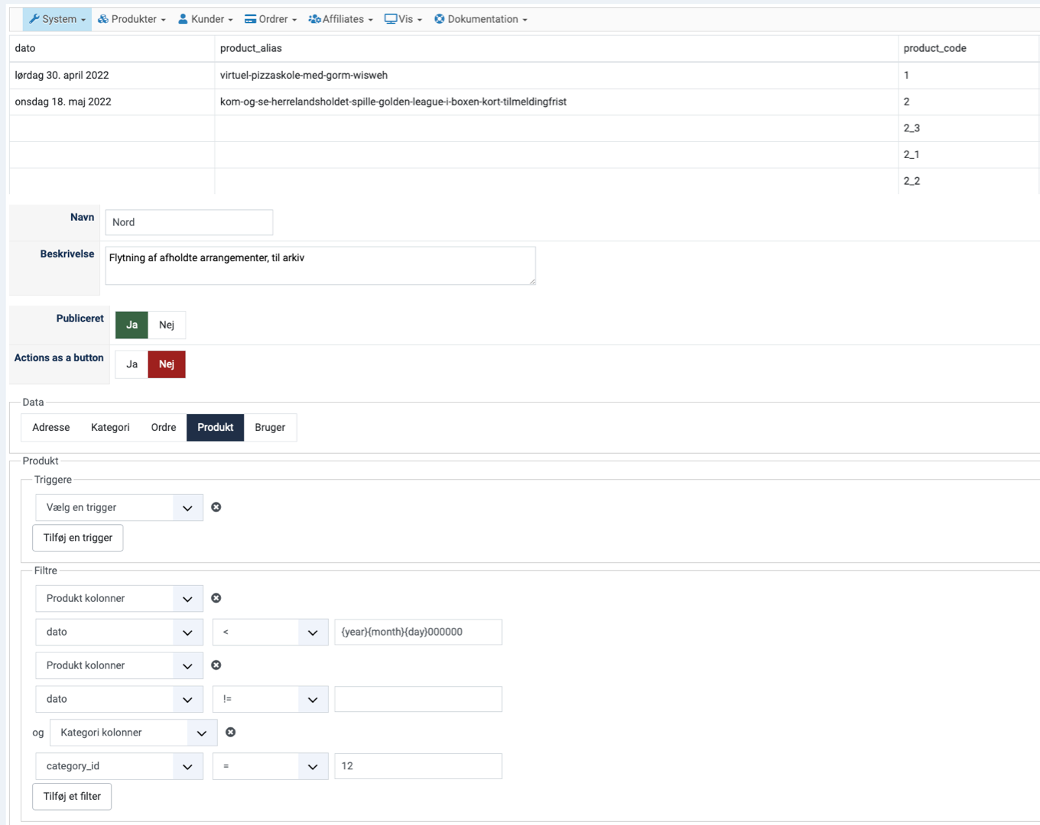
Task: Focus the empty value field for !=
Action: [x=418, y=699]
